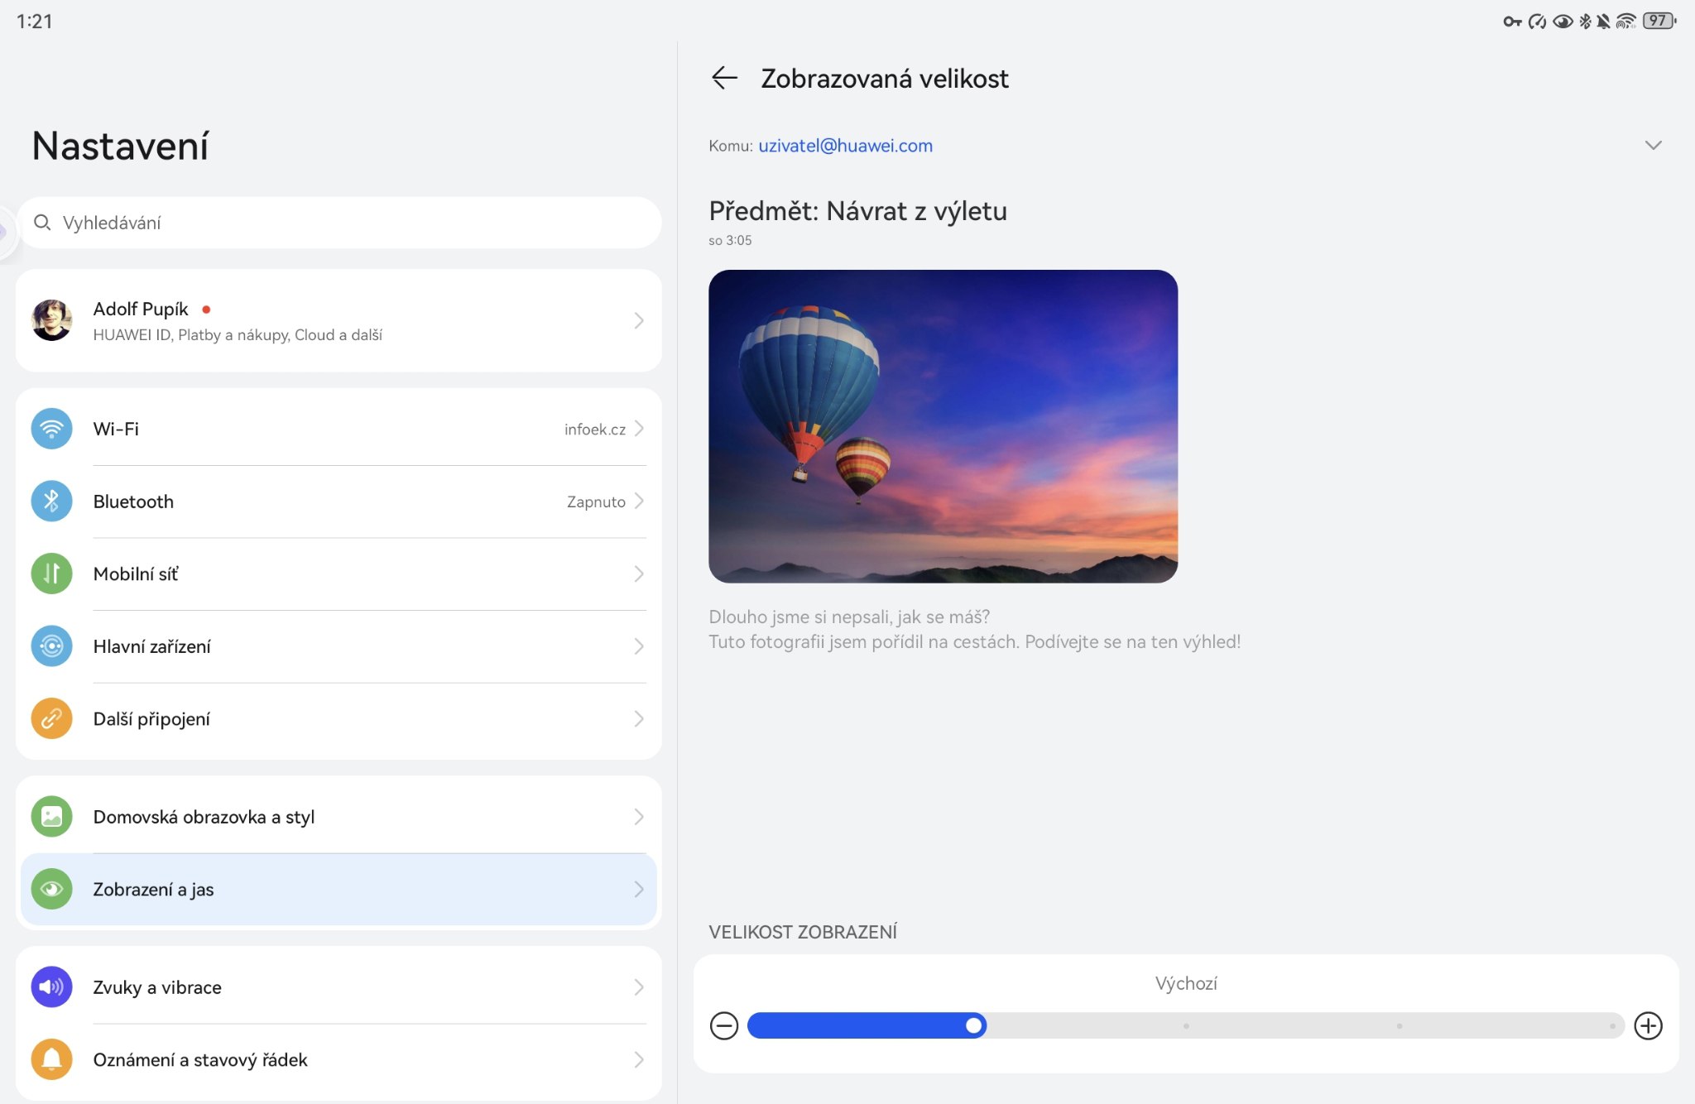Click the Oznámení bell icon

pos(51,1059)
